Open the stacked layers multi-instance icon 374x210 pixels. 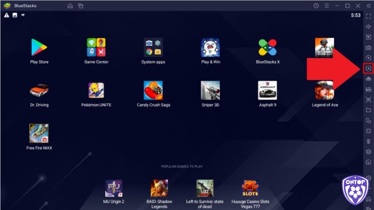[x=368, y=152]
